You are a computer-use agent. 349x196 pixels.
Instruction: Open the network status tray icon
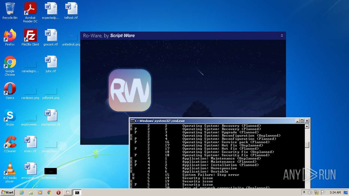pyautogui.click(x=317, y=192)
